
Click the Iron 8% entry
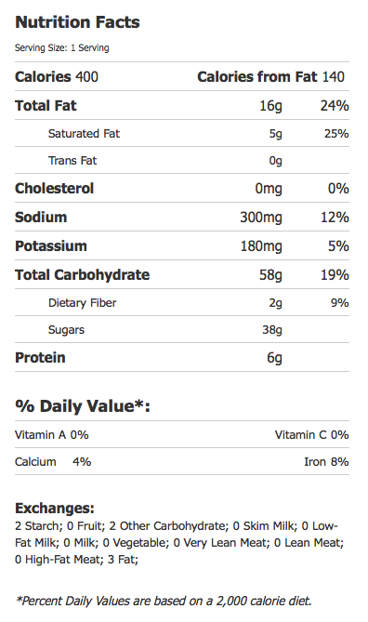pyautogui.click(x=326, y=462)
